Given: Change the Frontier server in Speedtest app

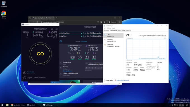Looking at the screenshot, I should [30, 72].
